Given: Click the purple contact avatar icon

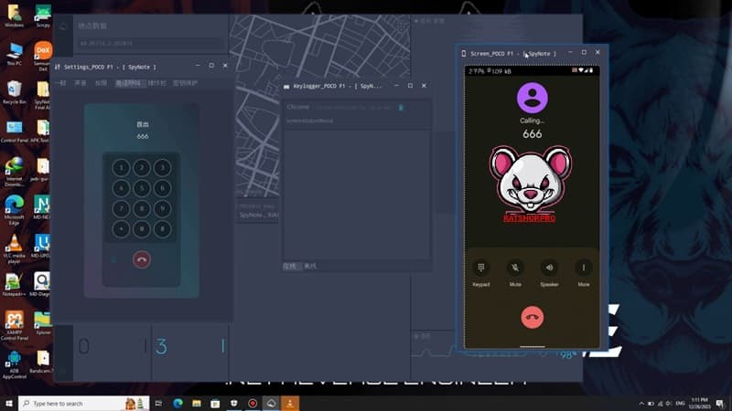Looking at the screenshot, I should (x=532, y=97).
